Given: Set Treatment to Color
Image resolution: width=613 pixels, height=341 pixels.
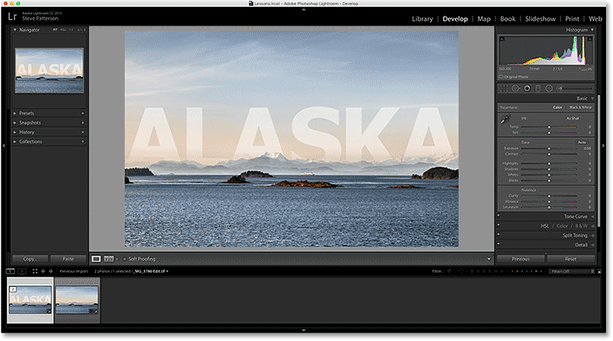Looking at the screenshot, I should pyautogui.click(x=557, y=107).
